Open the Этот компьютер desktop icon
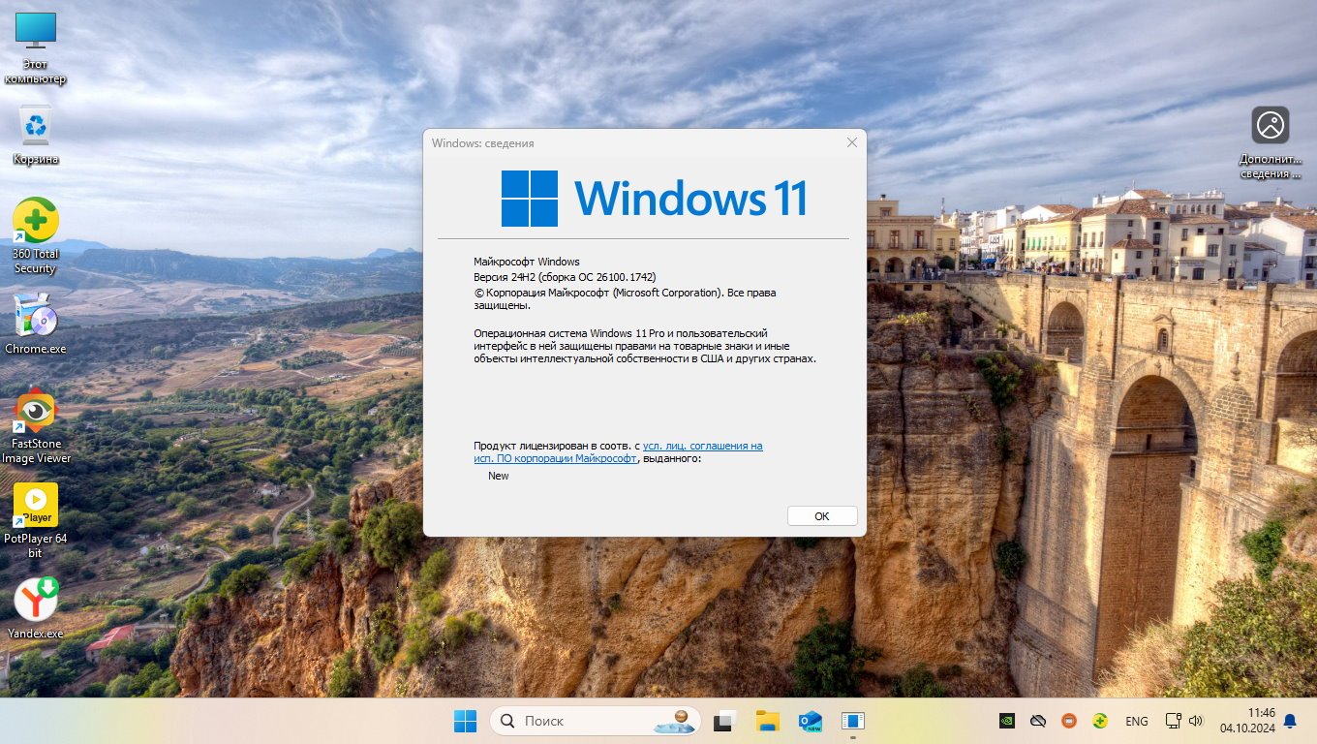The image size is (1317, 744). pyautogui.click(x=36, y=46)
